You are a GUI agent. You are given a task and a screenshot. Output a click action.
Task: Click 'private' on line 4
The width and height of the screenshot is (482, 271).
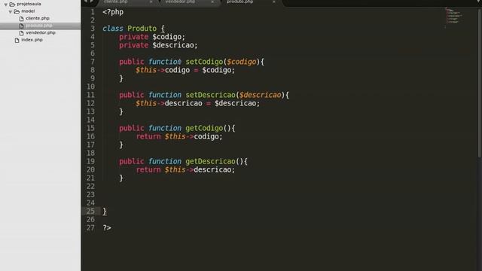coord(134,37)
